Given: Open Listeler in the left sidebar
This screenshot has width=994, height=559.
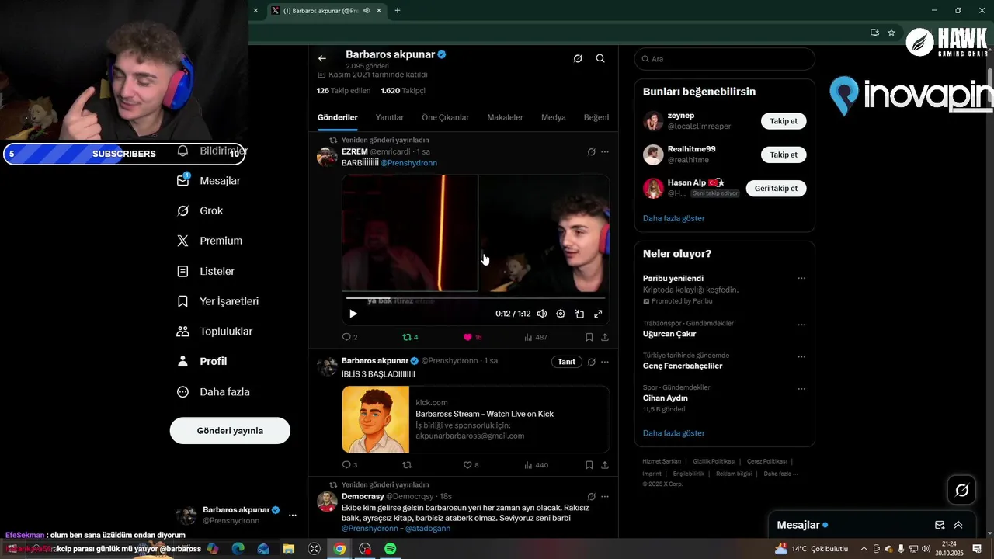Looking at the screenshot, I should [206, 271].
